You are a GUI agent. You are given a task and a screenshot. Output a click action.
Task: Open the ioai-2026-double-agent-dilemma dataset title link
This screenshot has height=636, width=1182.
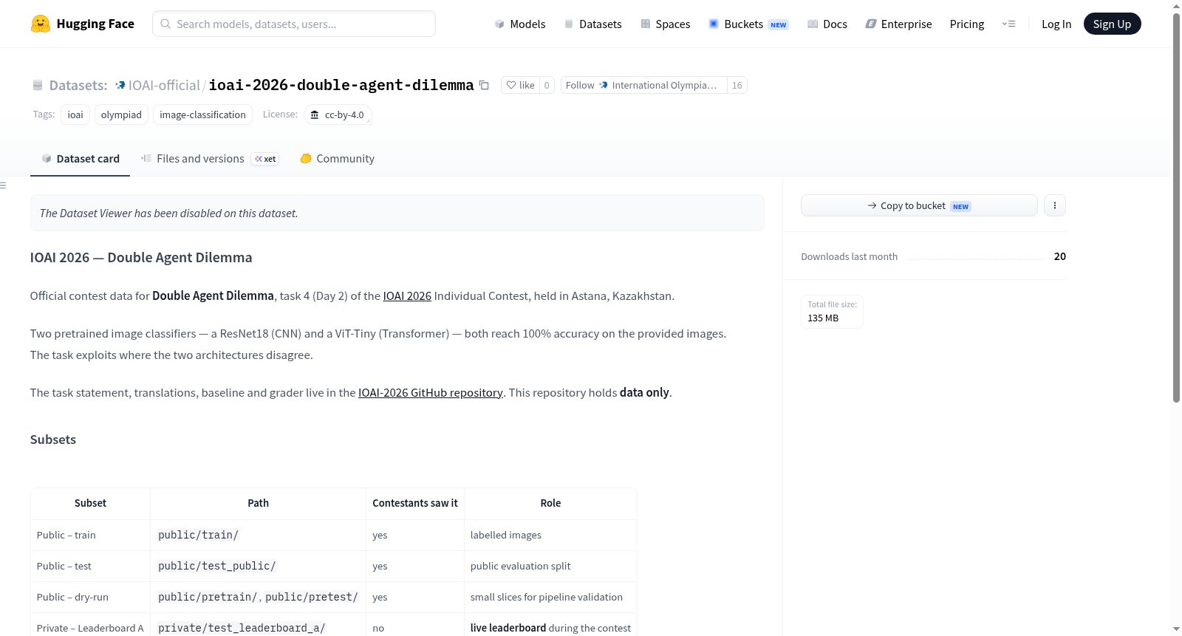pyautogui.click(x=341, y=85)
